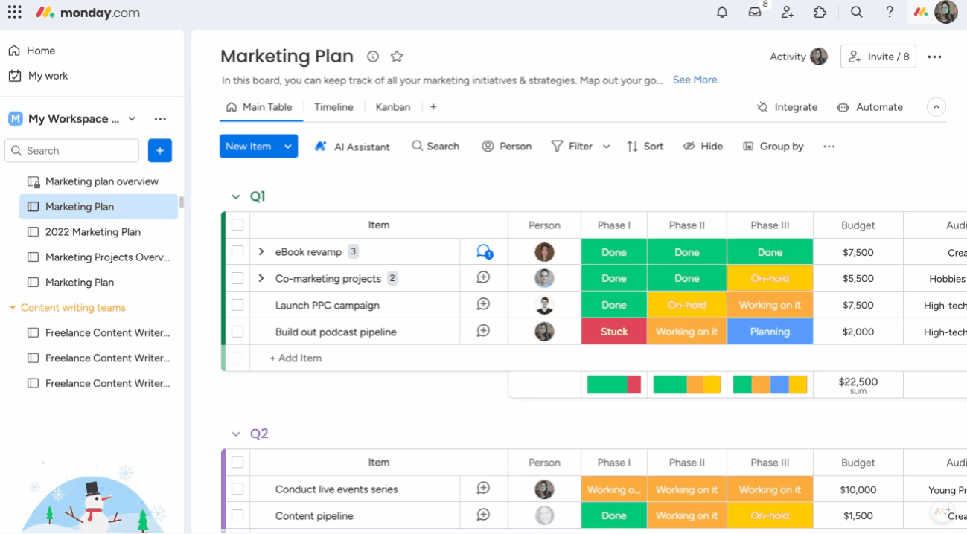Click the blue add item plus in sidebar

[160, 150]
